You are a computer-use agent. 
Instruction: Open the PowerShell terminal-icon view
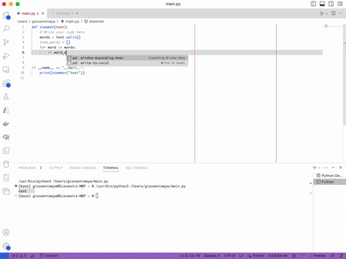(6, 150)
